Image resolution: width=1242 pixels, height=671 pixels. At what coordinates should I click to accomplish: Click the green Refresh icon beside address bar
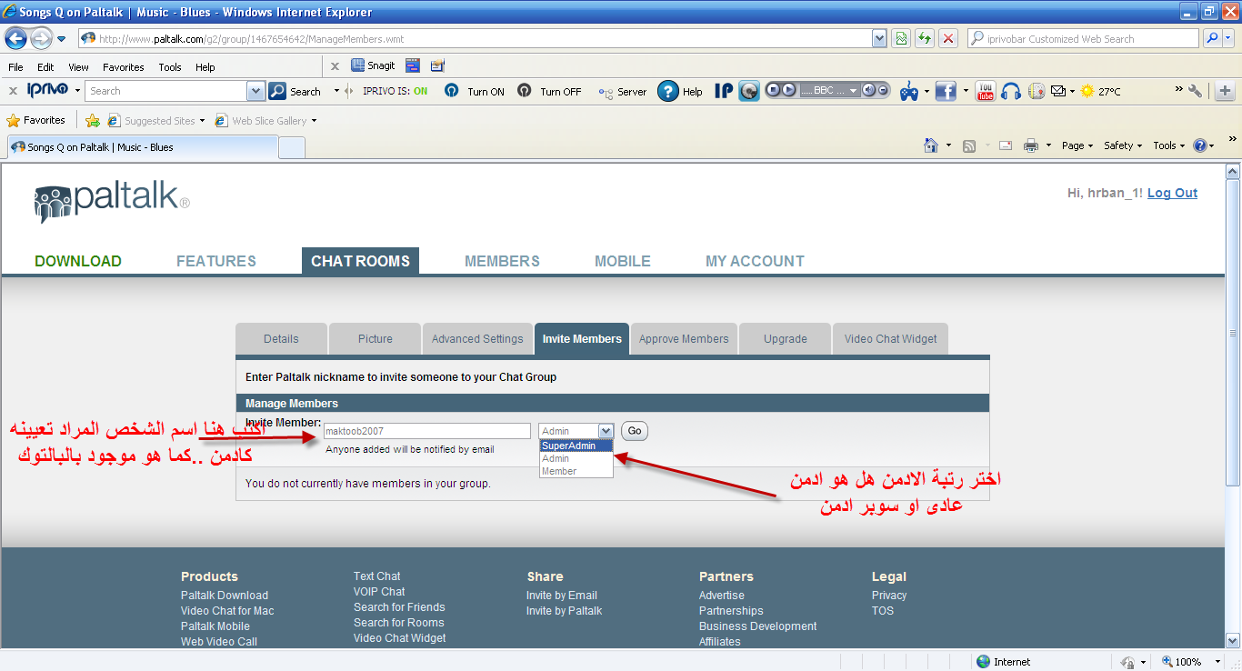click(x=925, y=38)
